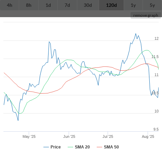Click the price peak in late July
This screenshot has width=162, height=156.
[x=136, y=34]
